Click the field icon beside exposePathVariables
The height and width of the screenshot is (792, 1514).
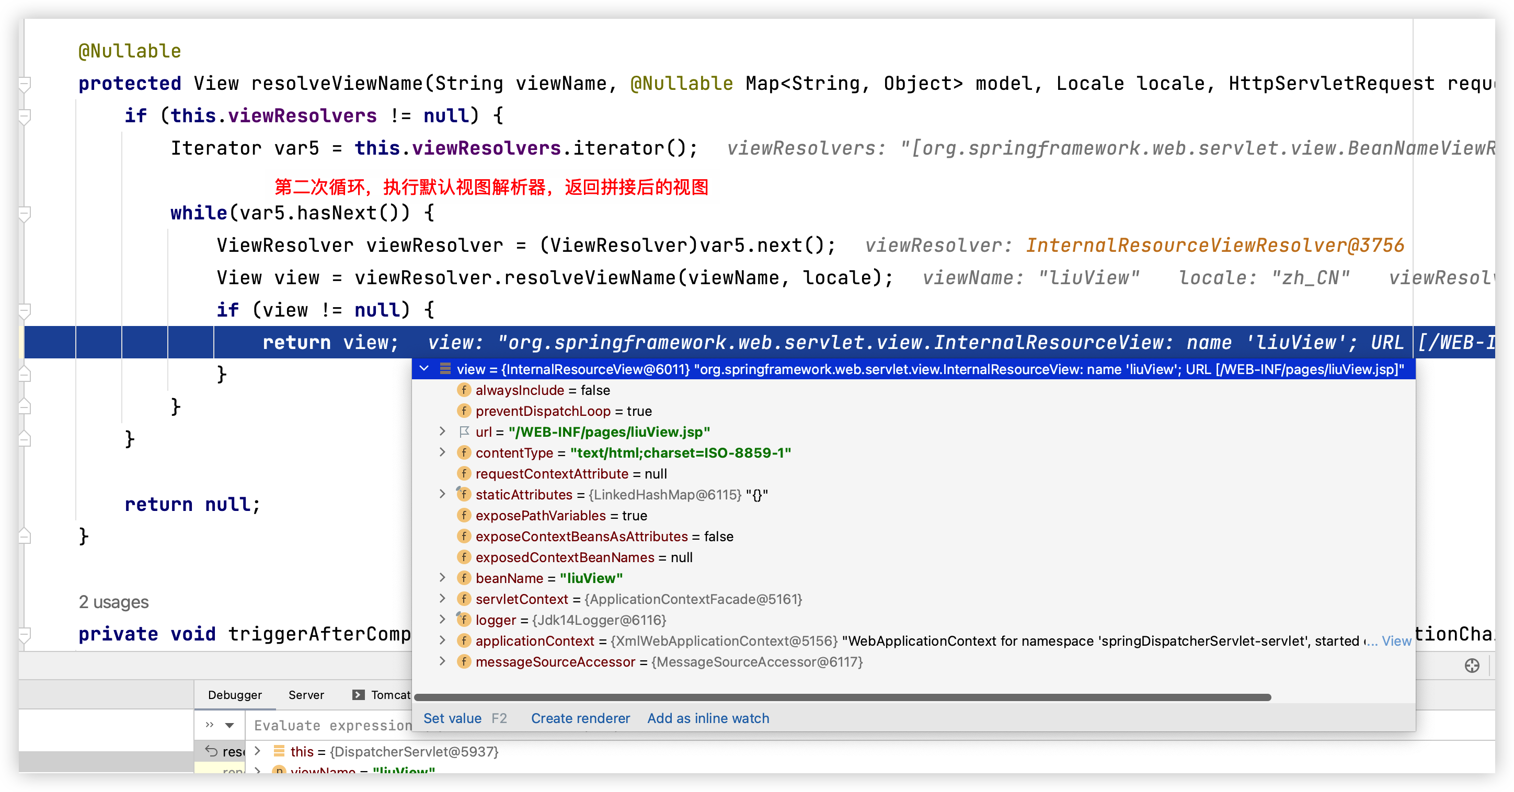point(464,515)
